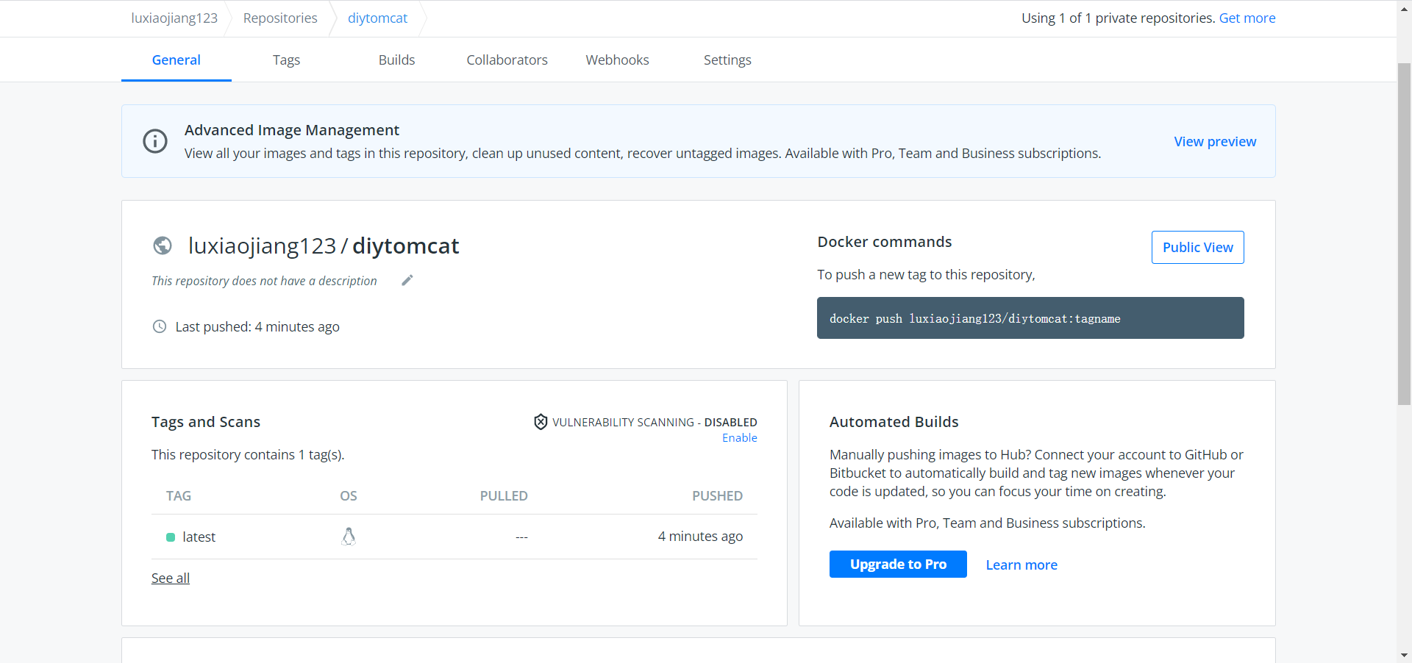This screenshot has height=663, width=1412.
Task: Click the pencil icon to edit description
Action: click(407, 280)
